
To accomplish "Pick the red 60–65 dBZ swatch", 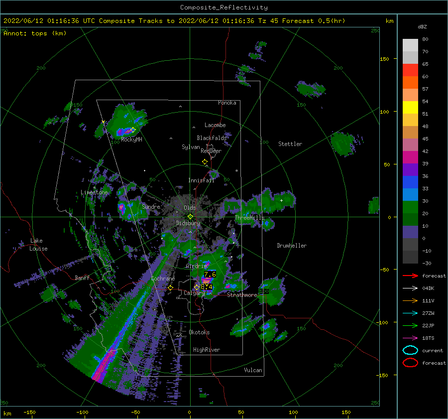I will coord(410,70).
